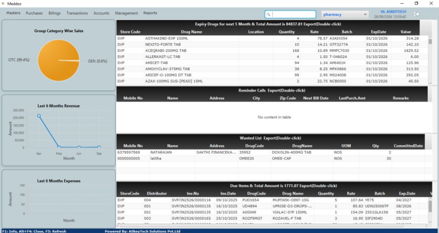The height and width of the screenshot is (233, 439).
Task: Open the Reports menu
Action: coord(150,13)
